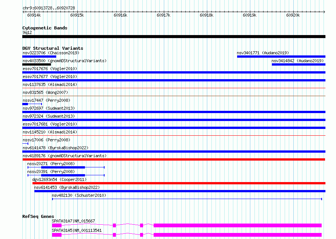Click nssv20271 (Perry2008) label
Screen dimensions: 336x239
tap(51, 164)
